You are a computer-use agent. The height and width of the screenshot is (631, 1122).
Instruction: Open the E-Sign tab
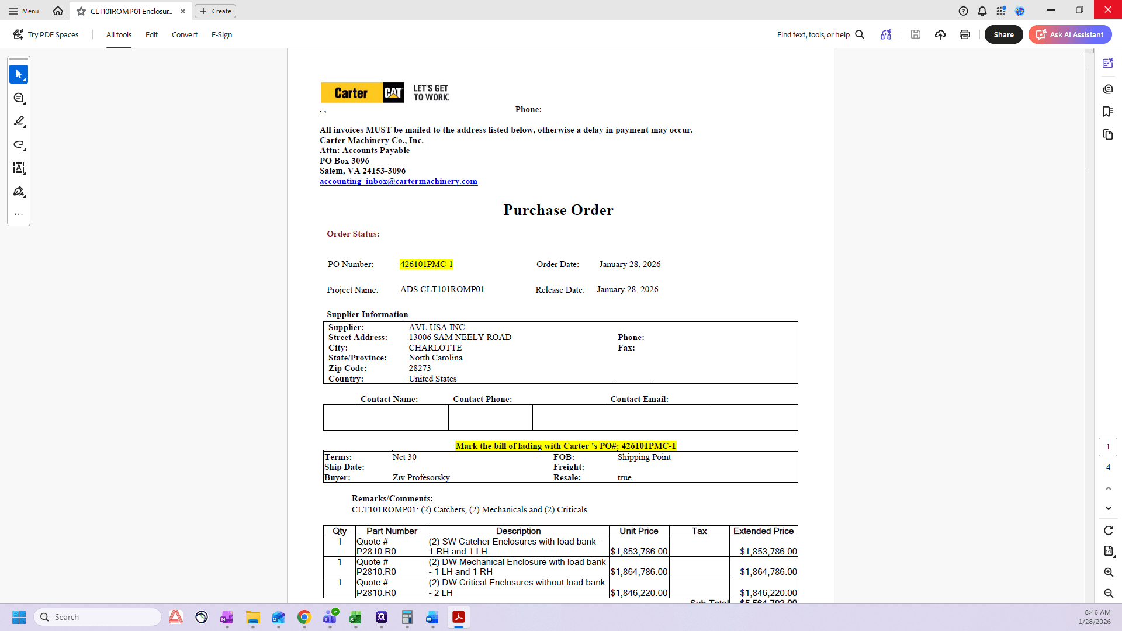221,34
